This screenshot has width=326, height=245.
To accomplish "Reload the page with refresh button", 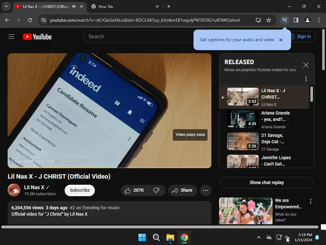I will [x=30, y=20].
